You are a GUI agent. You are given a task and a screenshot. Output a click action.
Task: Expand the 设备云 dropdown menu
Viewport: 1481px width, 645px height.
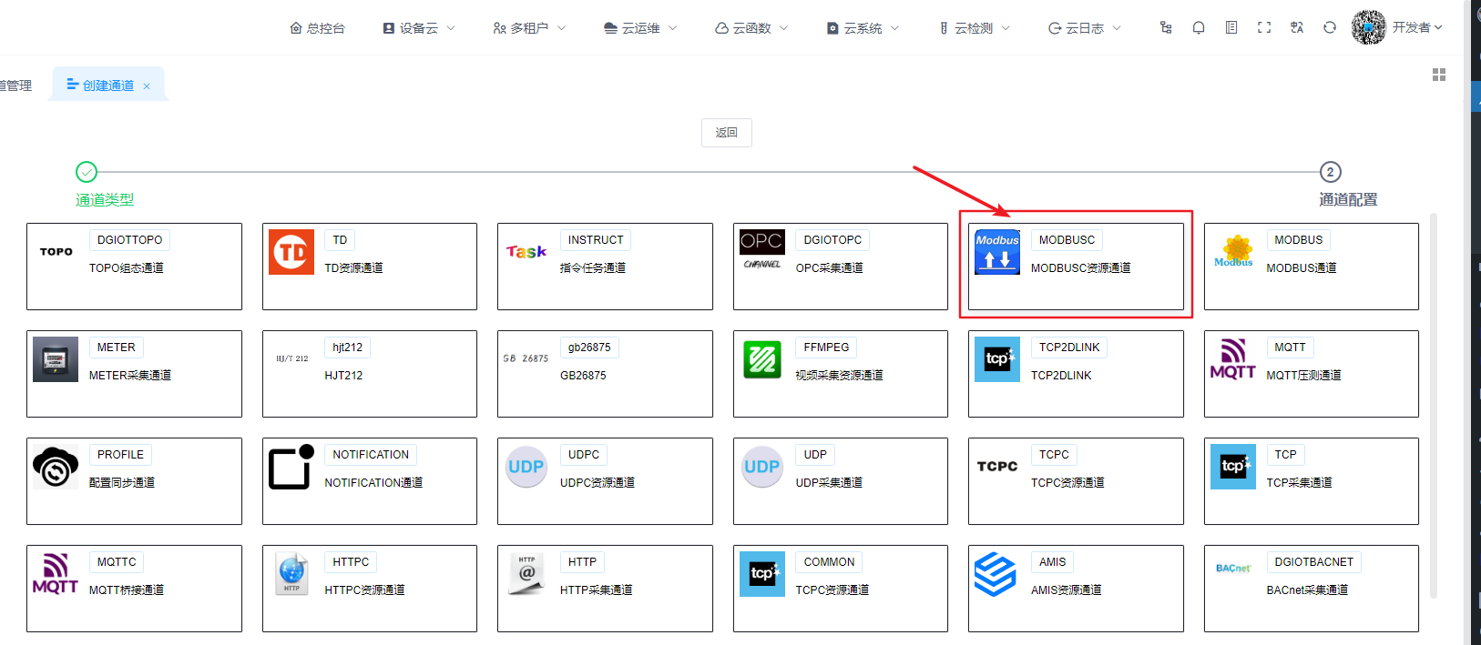click(x=419, y=28)
